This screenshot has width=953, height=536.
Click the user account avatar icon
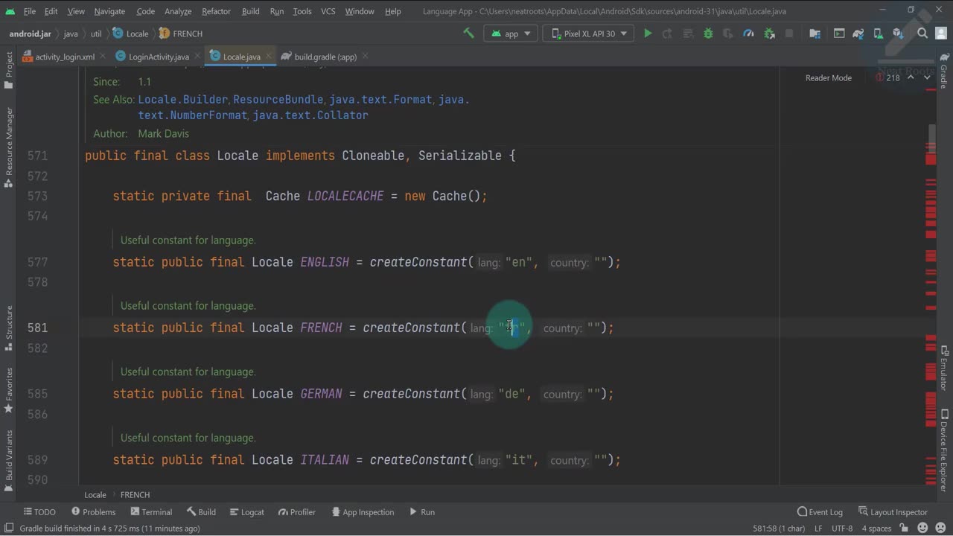(x=941, y=33)
